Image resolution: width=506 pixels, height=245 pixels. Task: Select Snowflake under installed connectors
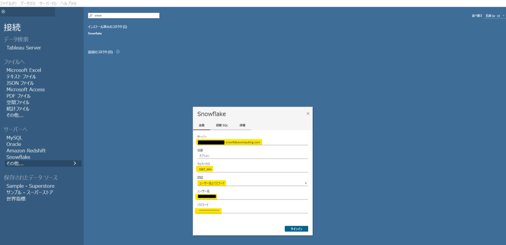coord(95,33)
